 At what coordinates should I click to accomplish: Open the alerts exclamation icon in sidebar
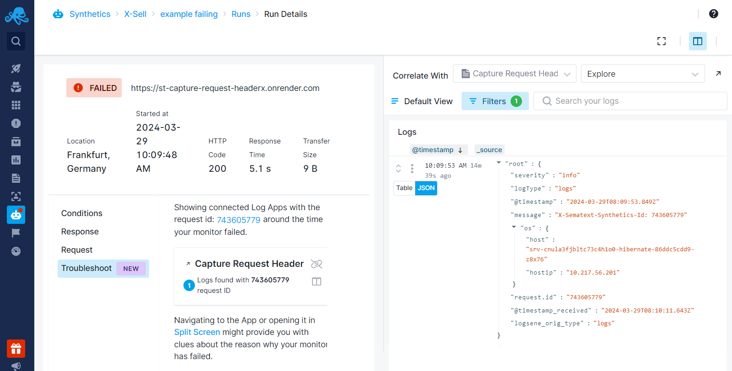[16, 123]
